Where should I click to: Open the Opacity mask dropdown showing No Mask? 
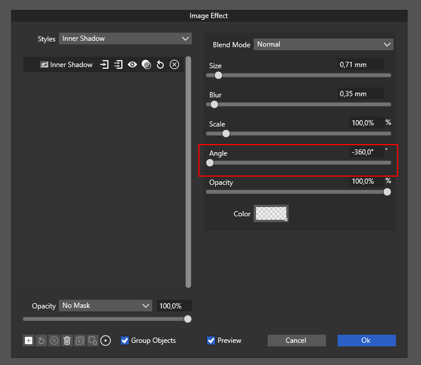coord(106,306)
